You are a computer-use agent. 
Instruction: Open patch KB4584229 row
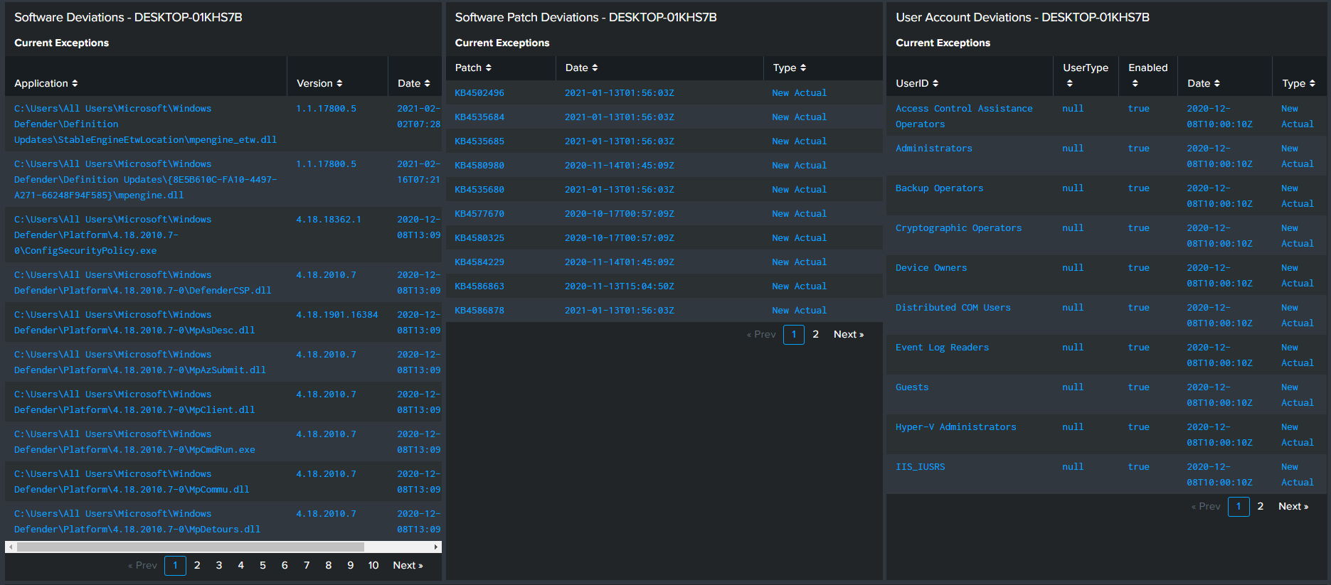tap(664, 262)
